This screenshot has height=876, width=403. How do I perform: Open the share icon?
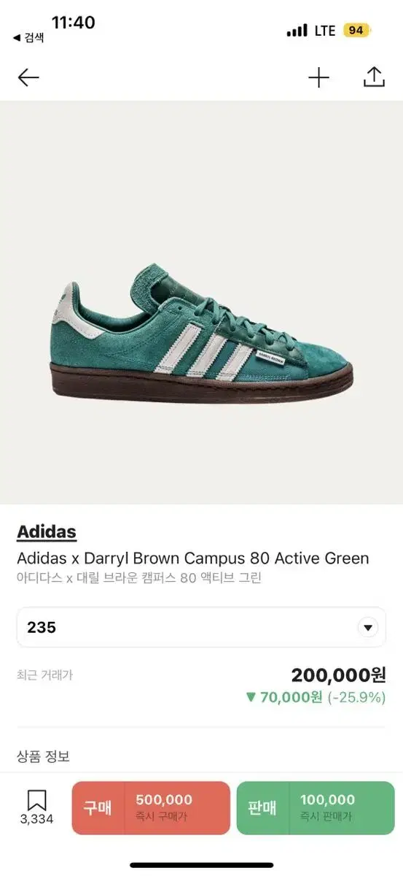[x=374, y=77]
